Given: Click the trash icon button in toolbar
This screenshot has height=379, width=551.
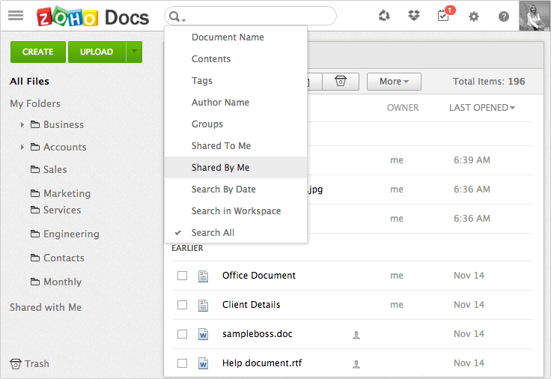Looking at the screenshot, I should click(x=341, y=82).
